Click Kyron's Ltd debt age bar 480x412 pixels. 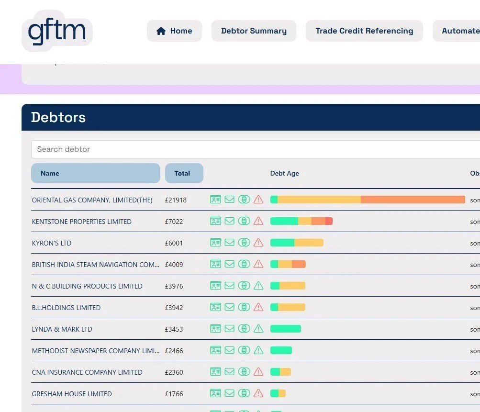(x=297, y=243)
